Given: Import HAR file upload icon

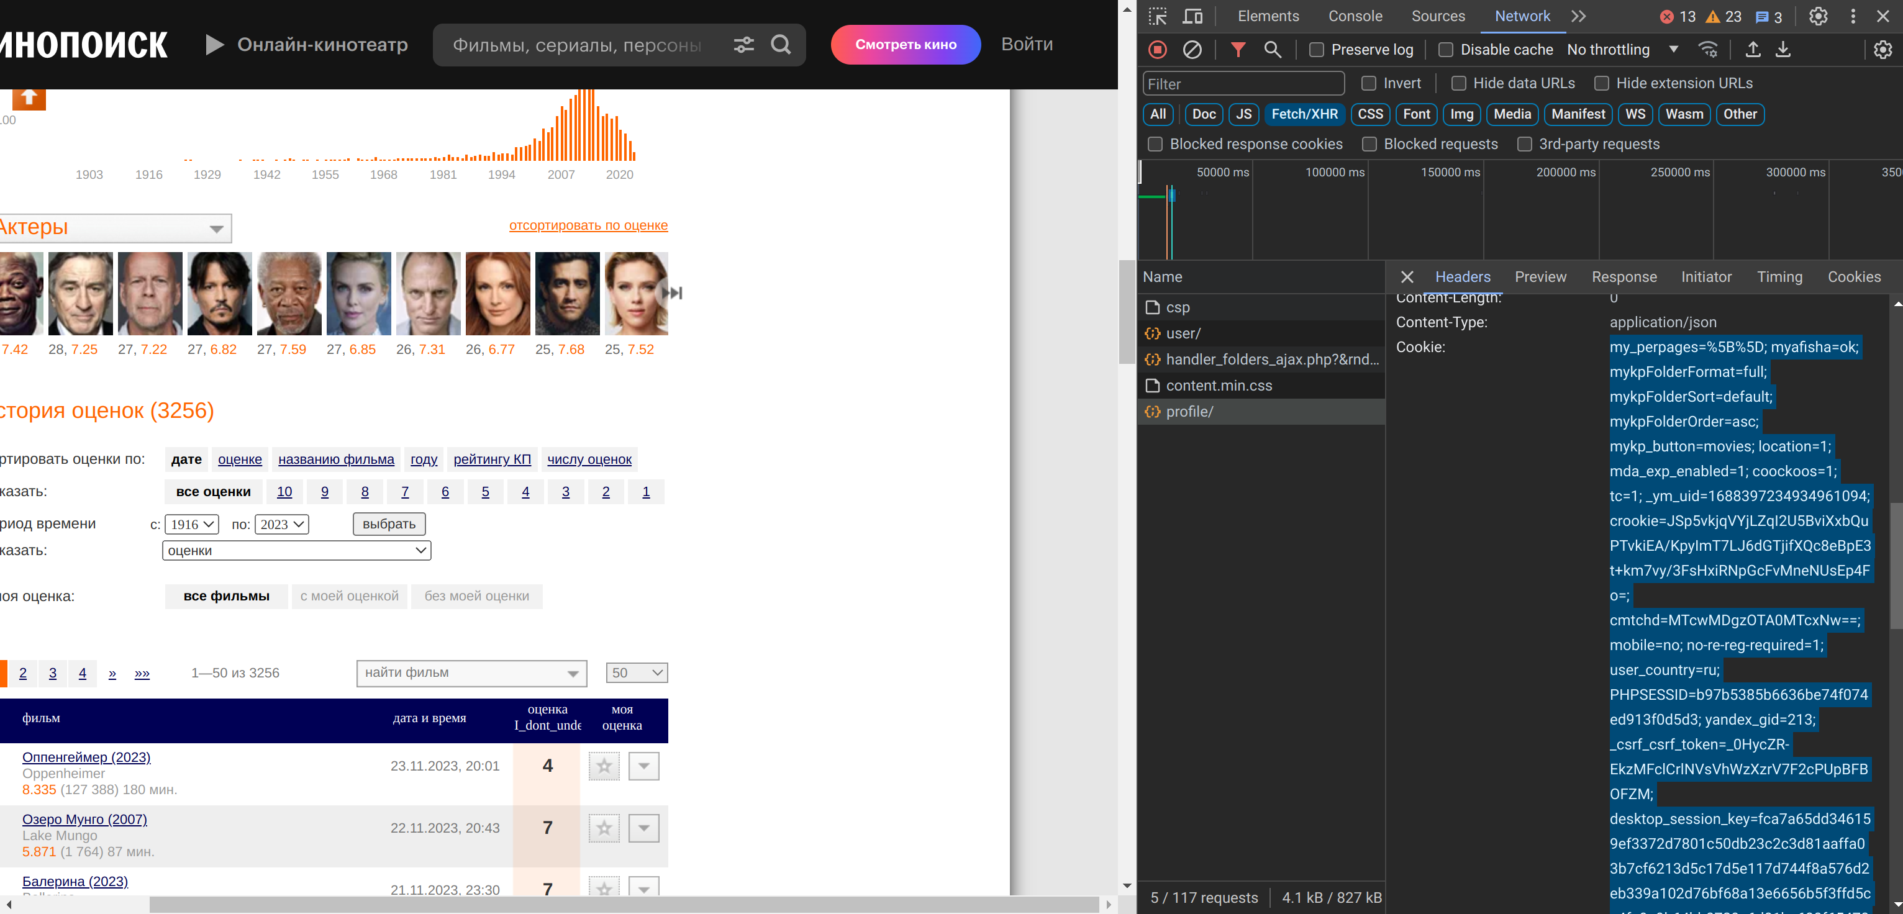Looking at the screenshot, I should pos(1752,50).
